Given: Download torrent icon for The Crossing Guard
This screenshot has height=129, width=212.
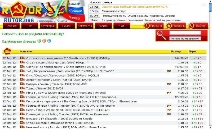Looking at the screenshot, I should point(21,101).
